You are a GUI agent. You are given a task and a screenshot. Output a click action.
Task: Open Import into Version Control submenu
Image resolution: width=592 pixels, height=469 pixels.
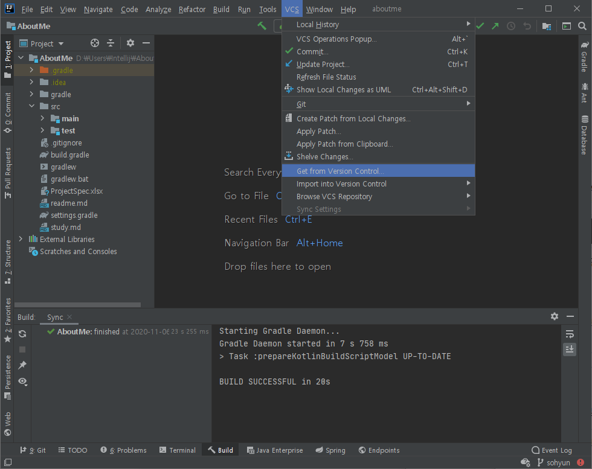pos(378,183)
